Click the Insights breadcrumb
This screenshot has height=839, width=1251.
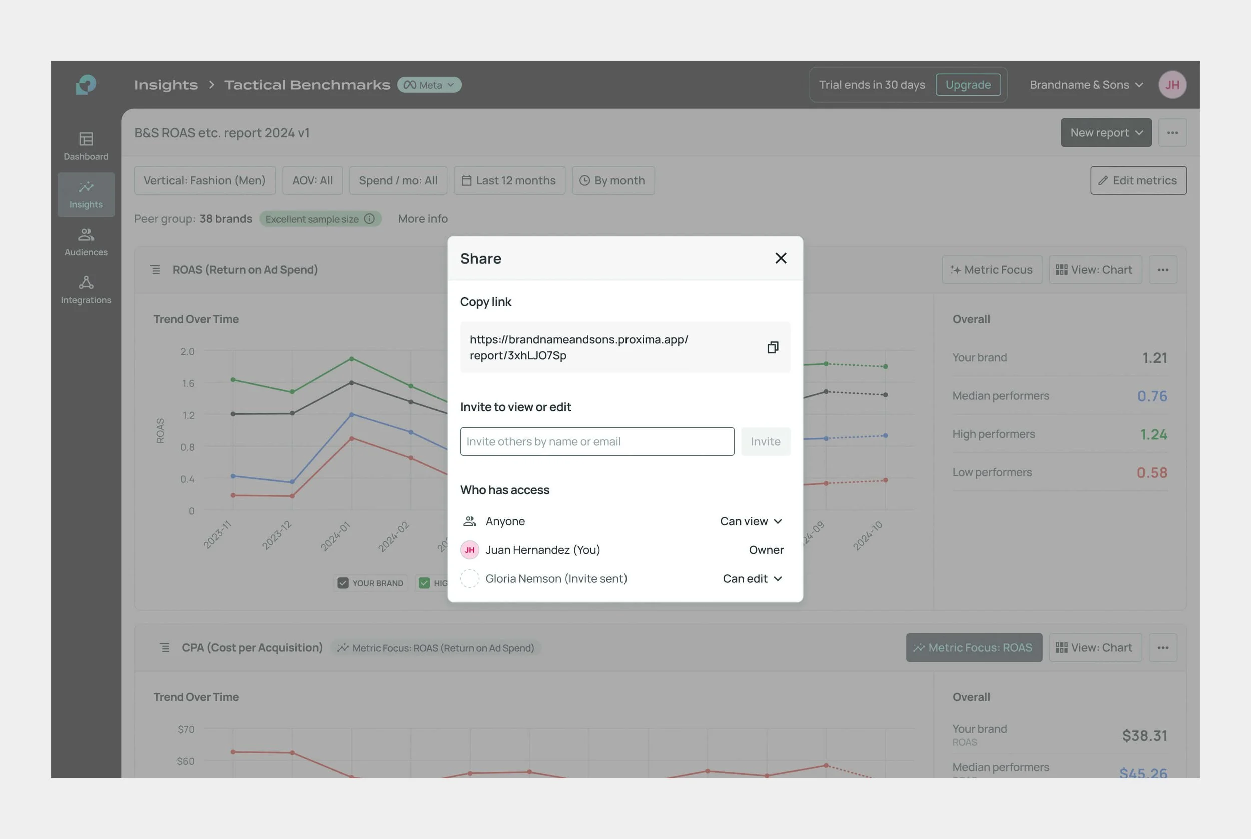(165, 85)
